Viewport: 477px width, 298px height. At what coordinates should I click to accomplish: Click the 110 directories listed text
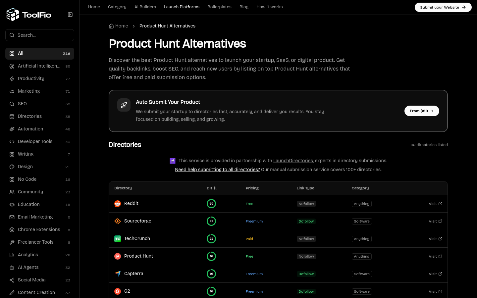click(429, 145)
